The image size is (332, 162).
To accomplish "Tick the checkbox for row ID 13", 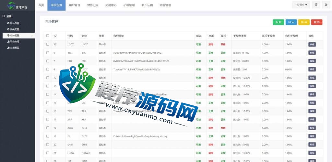I will click(48, 86).
